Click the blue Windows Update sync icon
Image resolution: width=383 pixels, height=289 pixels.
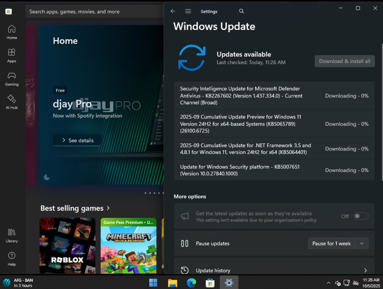192,58
